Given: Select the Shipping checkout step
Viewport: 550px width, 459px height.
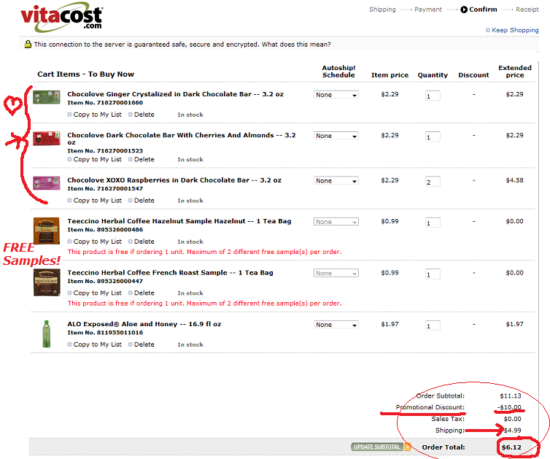Looking at the screenshot, I should click(x=382, y=9).
